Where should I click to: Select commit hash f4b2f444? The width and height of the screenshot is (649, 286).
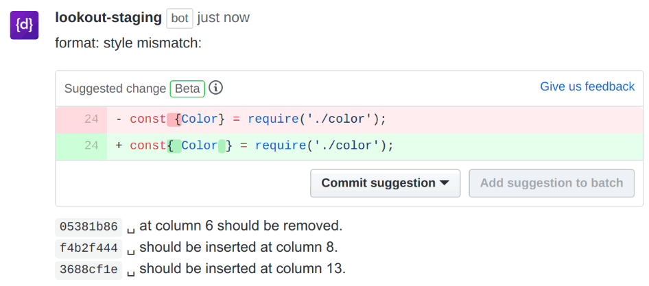tap(88, 248)
